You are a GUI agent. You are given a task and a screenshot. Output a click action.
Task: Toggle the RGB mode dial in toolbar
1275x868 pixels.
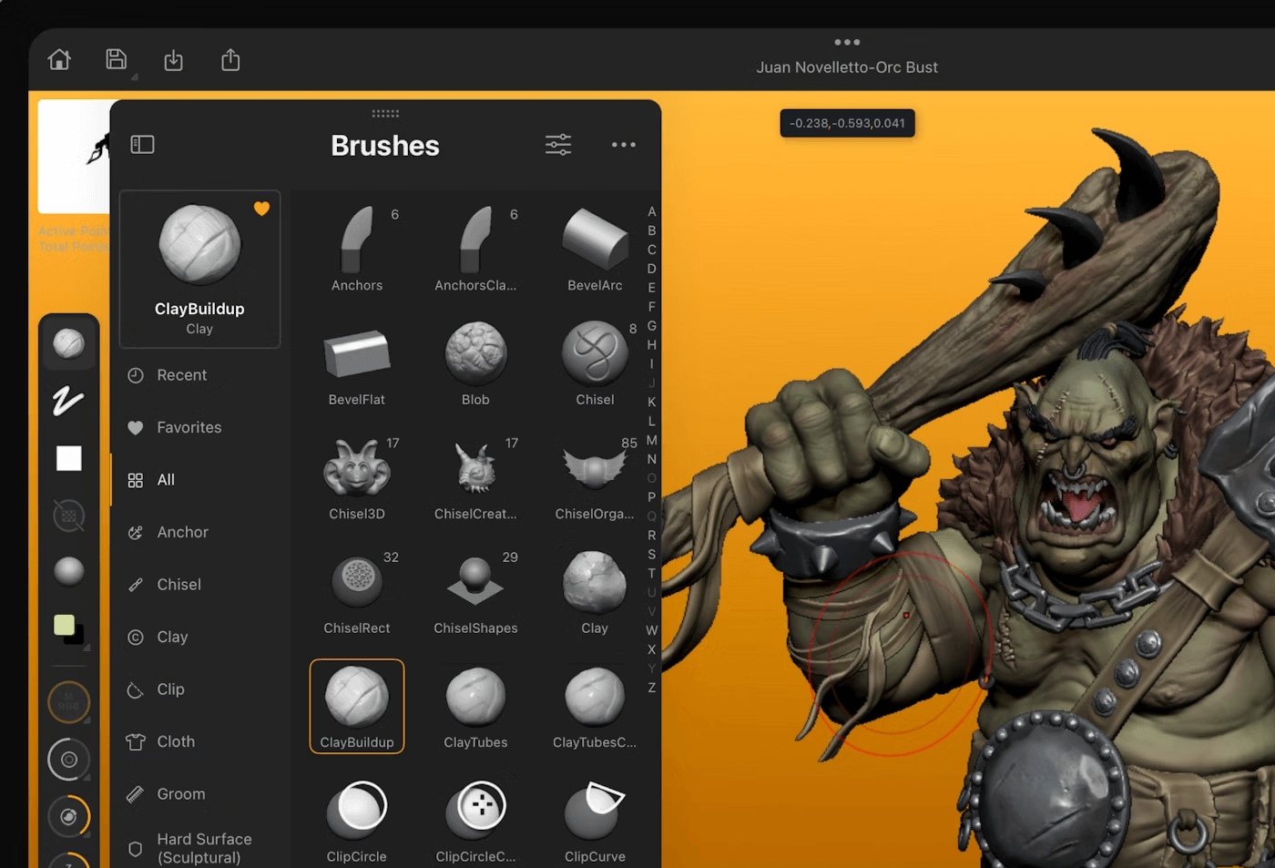[69, 703]
